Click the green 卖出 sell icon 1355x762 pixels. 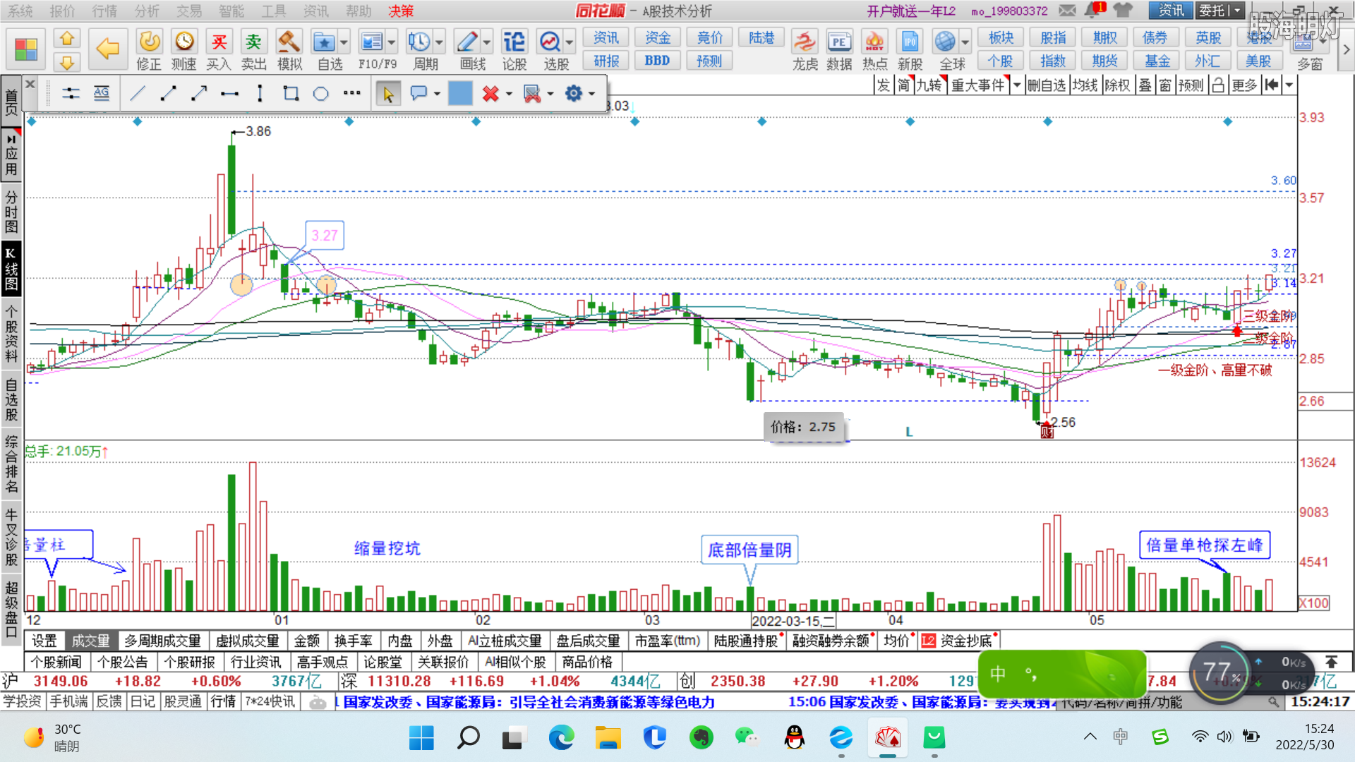253,42
